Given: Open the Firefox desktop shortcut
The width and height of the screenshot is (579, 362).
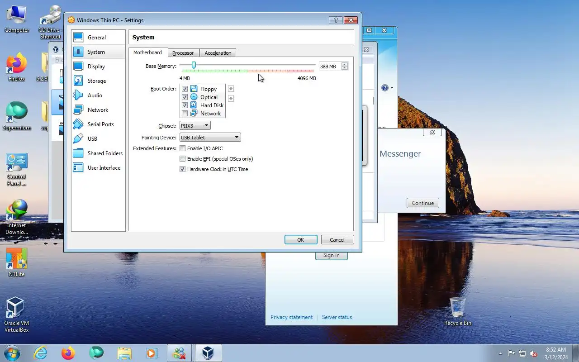Looking at the screenshot, I should 17,68.
